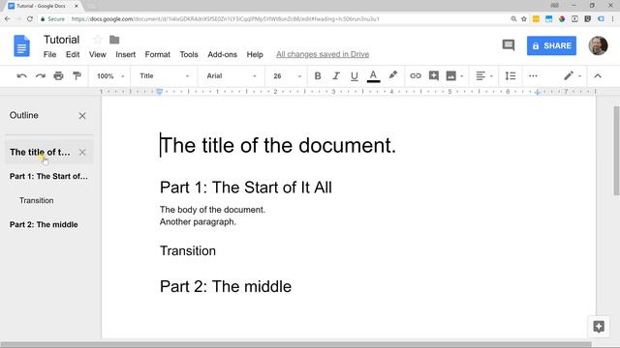The image size is (620, 348).
Task: Print the document with the printer icon
Action: (58, 75)
